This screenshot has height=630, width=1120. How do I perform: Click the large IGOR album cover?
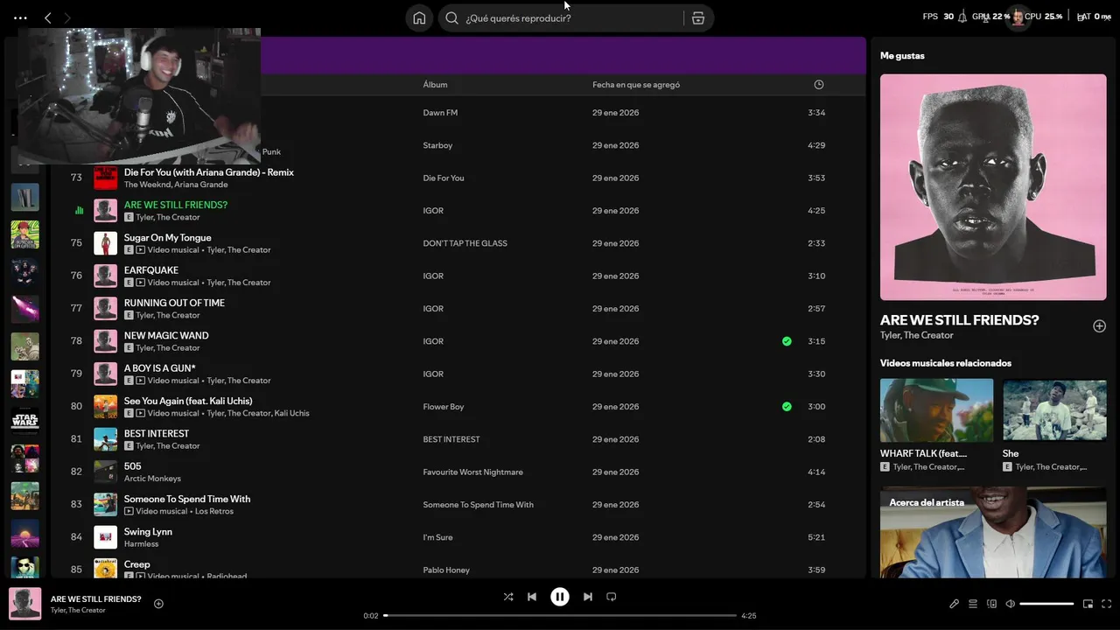(993, 187)
